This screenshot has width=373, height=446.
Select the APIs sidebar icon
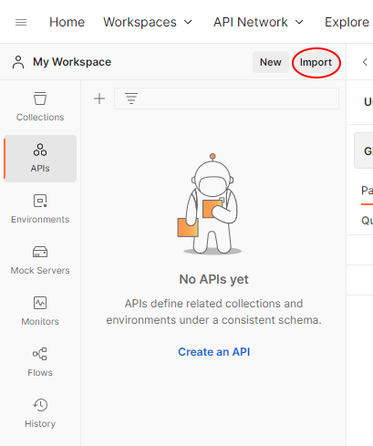point(40,159)
